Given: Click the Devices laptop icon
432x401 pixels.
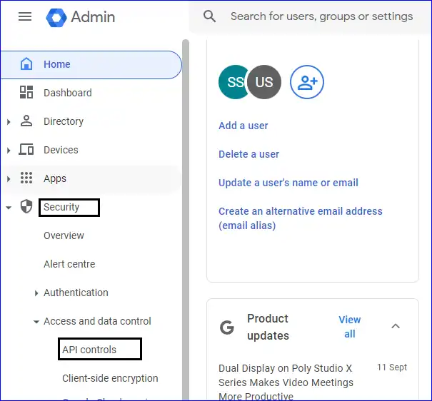Looking at the screenshot, I should tap(26, 149).
